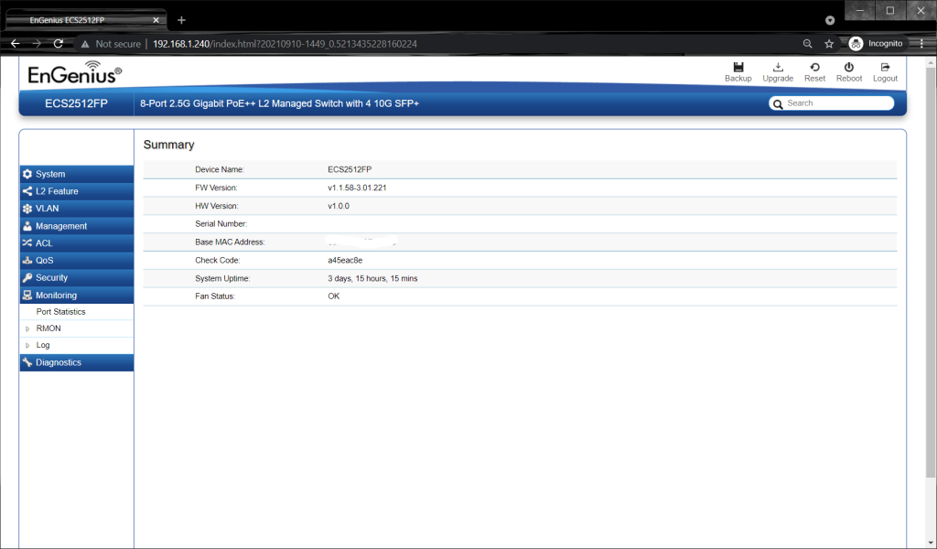Click the System Uptime value
The height and width of the screenshot is (549, 937).
[x=372, y=278]
